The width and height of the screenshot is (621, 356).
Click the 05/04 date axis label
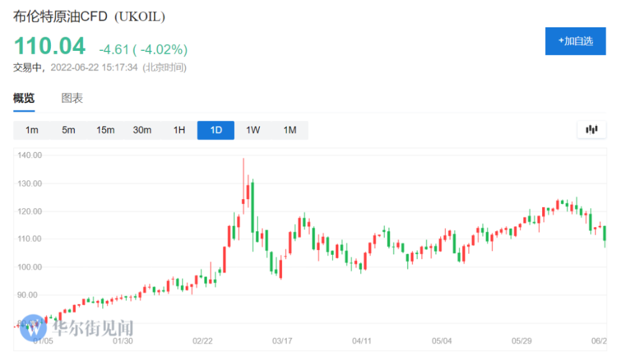point(442,341)
